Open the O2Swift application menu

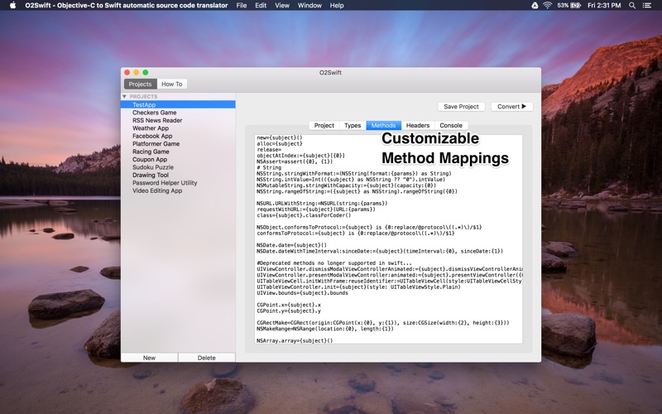pyautogui.click(x=127, y=6)
